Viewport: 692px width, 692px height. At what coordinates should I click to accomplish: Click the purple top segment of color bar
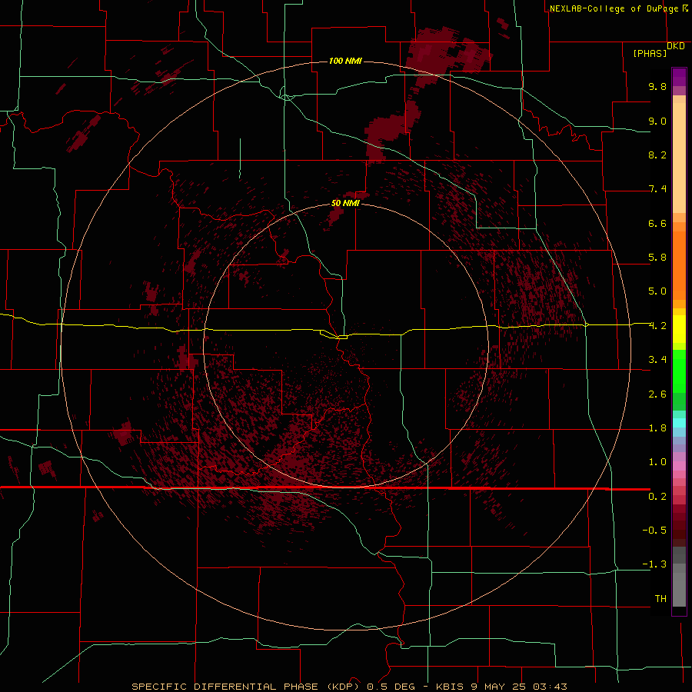(679, 77)
